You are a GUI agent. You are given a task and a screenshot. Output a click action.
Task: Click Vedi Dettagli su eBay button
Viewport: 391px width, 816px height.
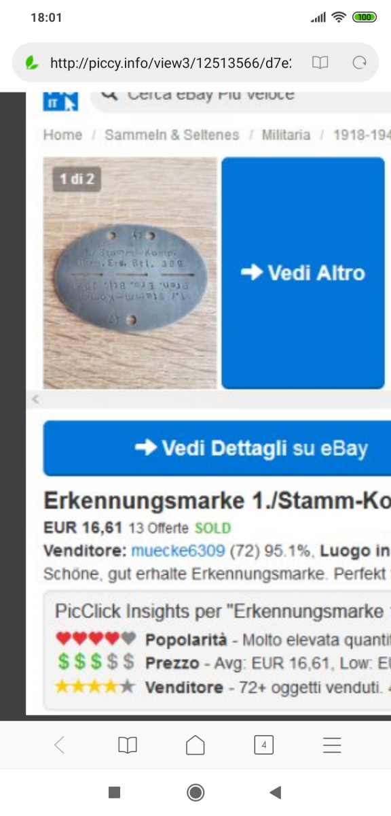[x=217, y=448]
